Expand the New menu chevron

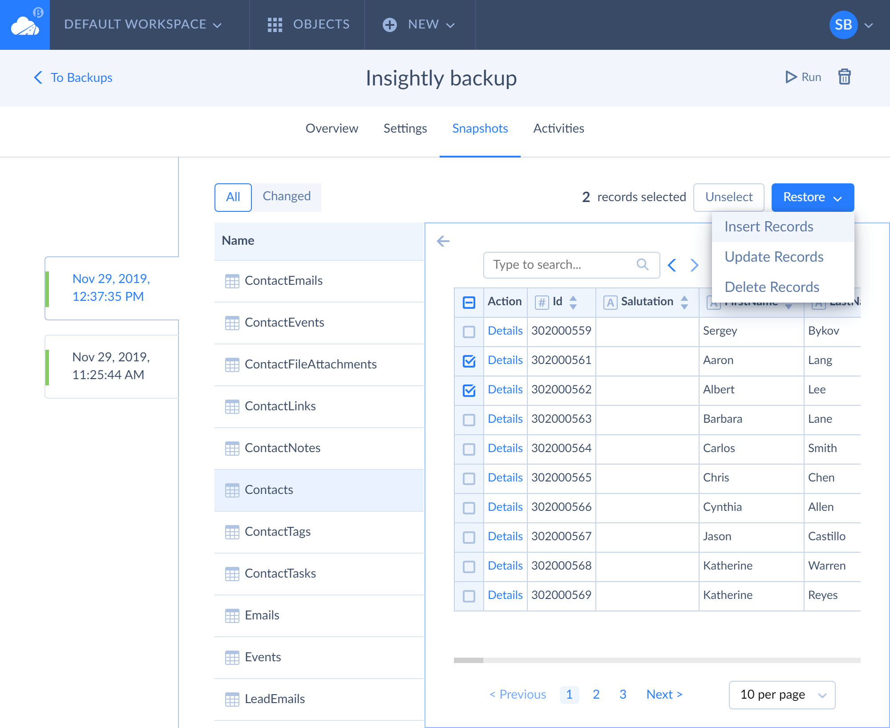coord(450,25)
